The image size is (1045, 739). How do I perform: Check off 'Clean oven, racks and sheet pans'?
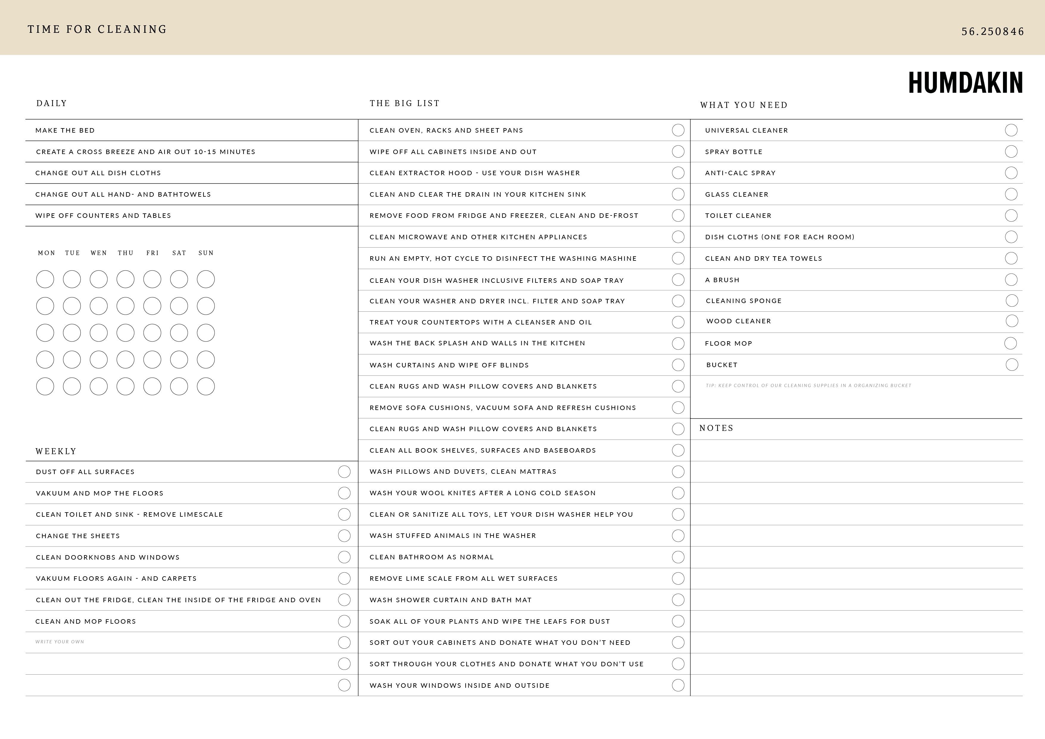[678, 130]
